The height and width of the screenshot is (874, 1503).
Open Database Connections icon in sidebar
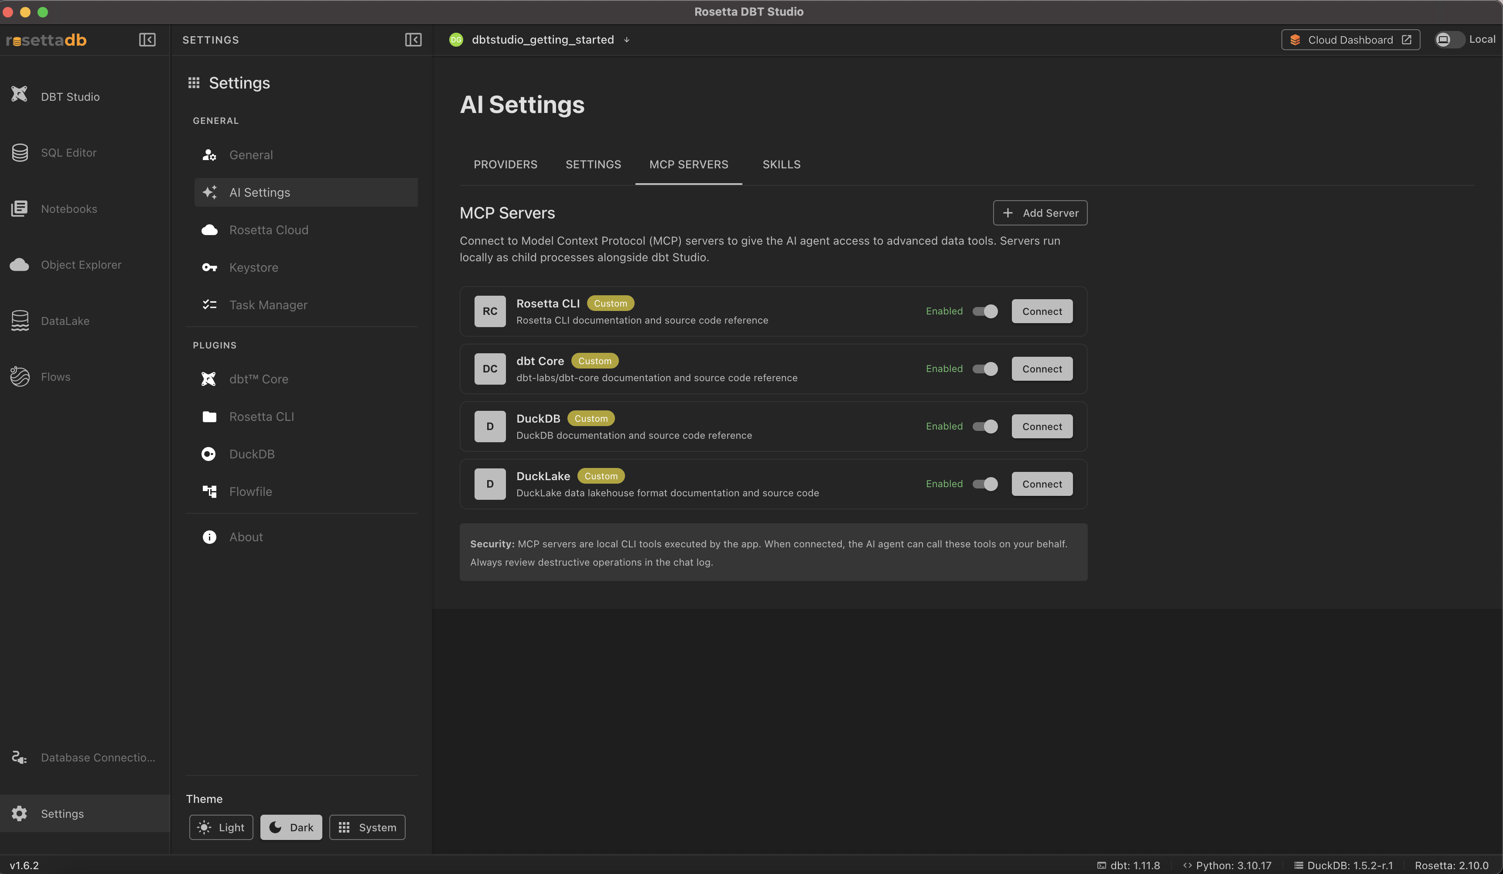pyautogui.click(x=19, y=758)
